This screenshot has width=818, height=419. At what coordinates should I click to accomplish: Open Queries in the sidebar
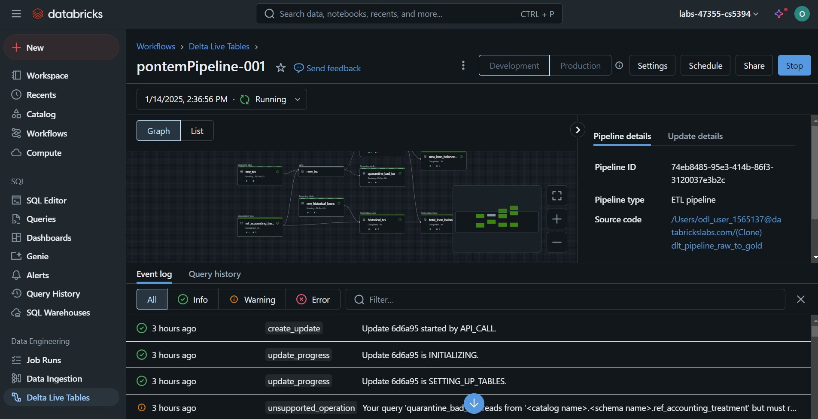(x=61, y=219)
